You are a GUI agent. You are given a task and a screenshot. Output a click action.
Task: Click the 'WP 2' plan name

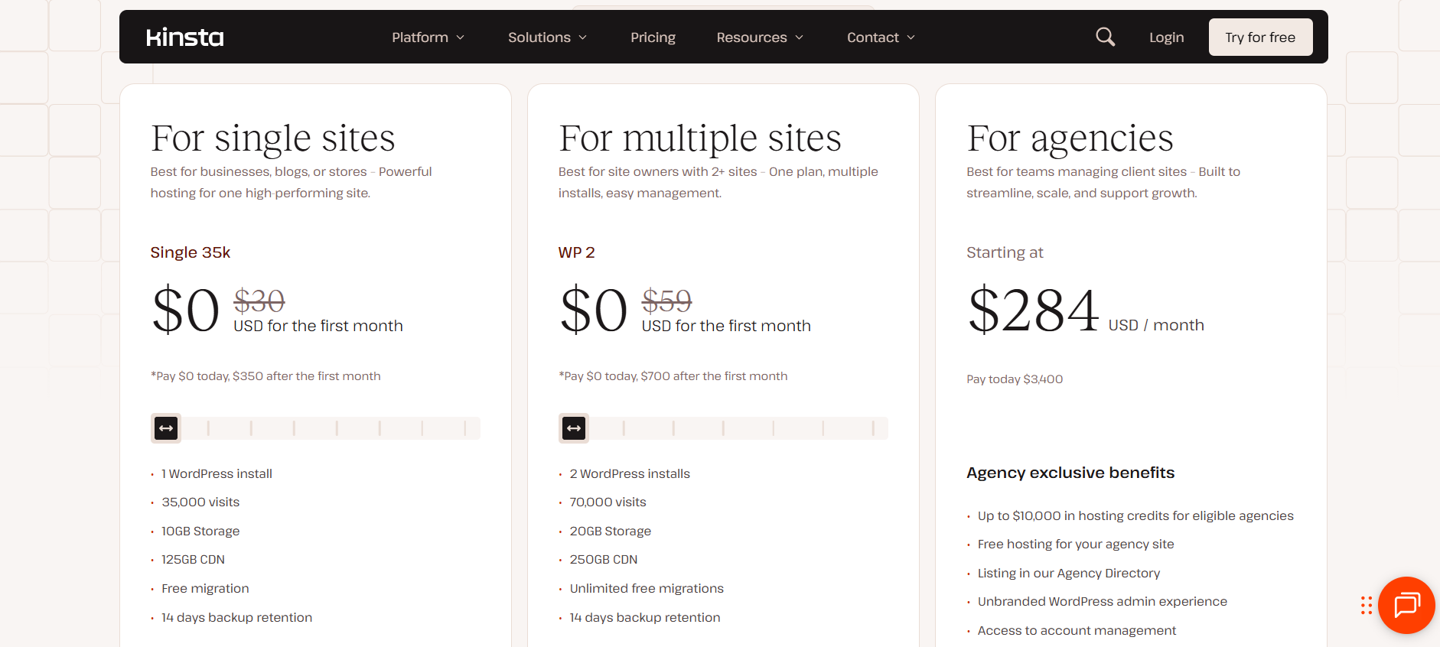(x=576, y=252)
